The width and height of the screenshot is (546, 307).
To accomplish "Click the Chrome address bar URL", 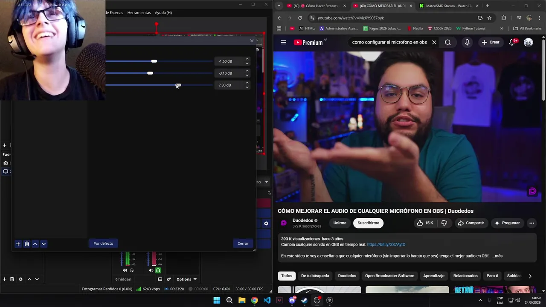I will click(351, 18).
